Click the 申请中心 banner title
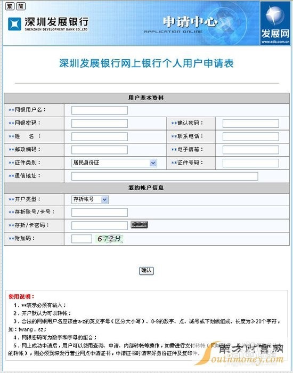Image resolution: width=293 pixels, height=373 pixels. 190,22
